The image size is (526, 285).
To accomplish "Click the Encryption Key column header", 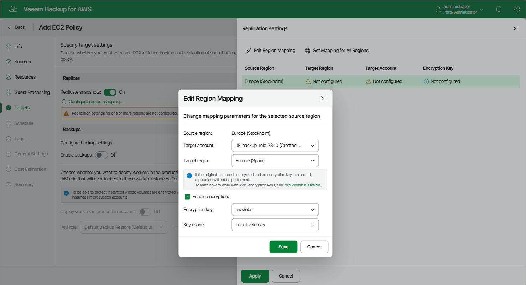I will 438,68.
